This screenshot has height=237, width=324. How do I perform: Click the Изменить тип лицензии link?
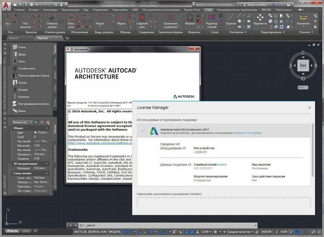[x=248, y=133]
